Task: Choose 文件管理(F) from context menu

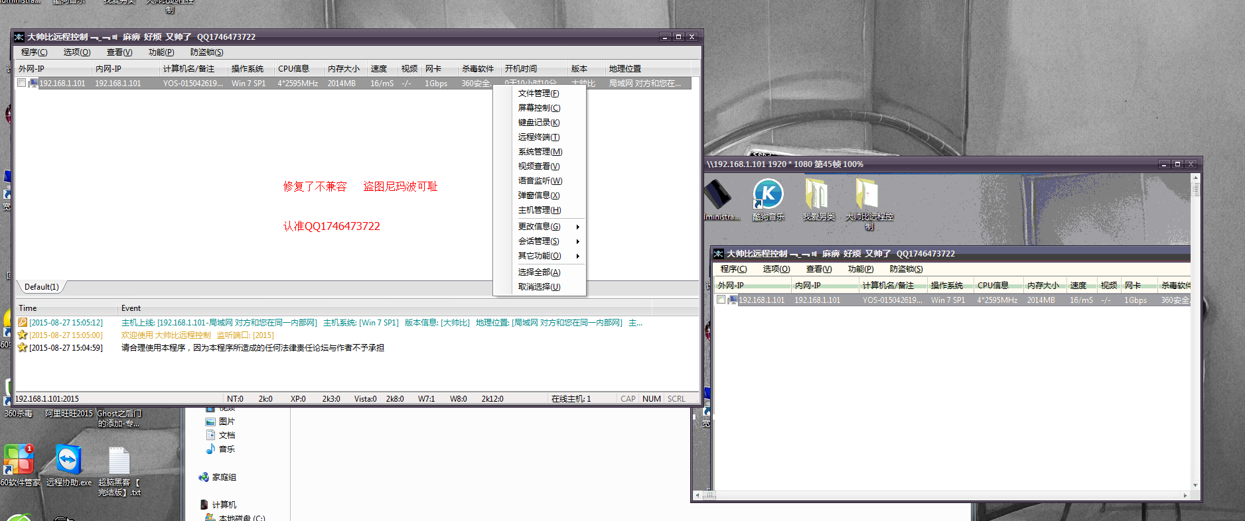Action: click(539, 93)
